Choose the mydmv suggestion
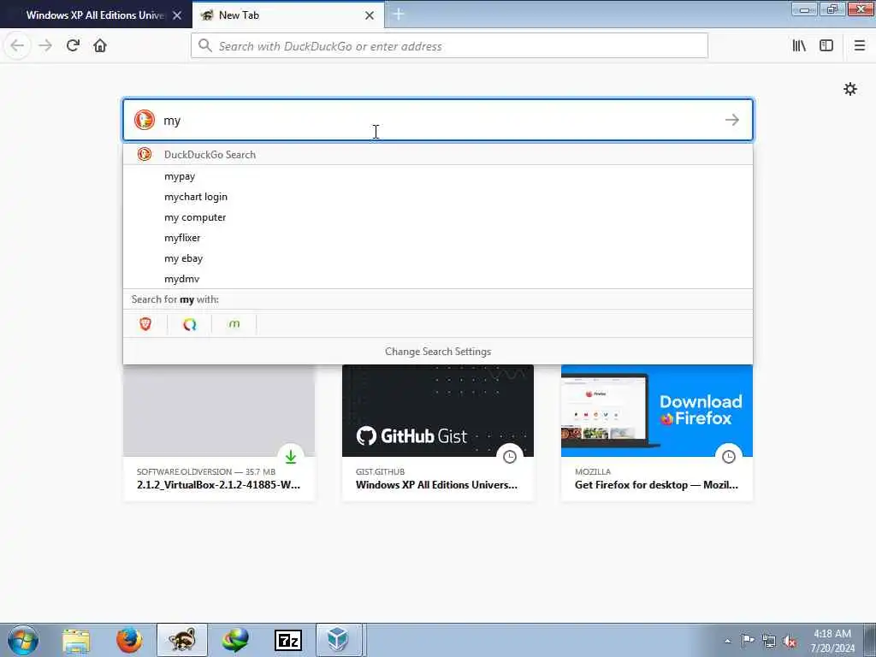Viewport: 876px width, 657px height. (437, 279)
